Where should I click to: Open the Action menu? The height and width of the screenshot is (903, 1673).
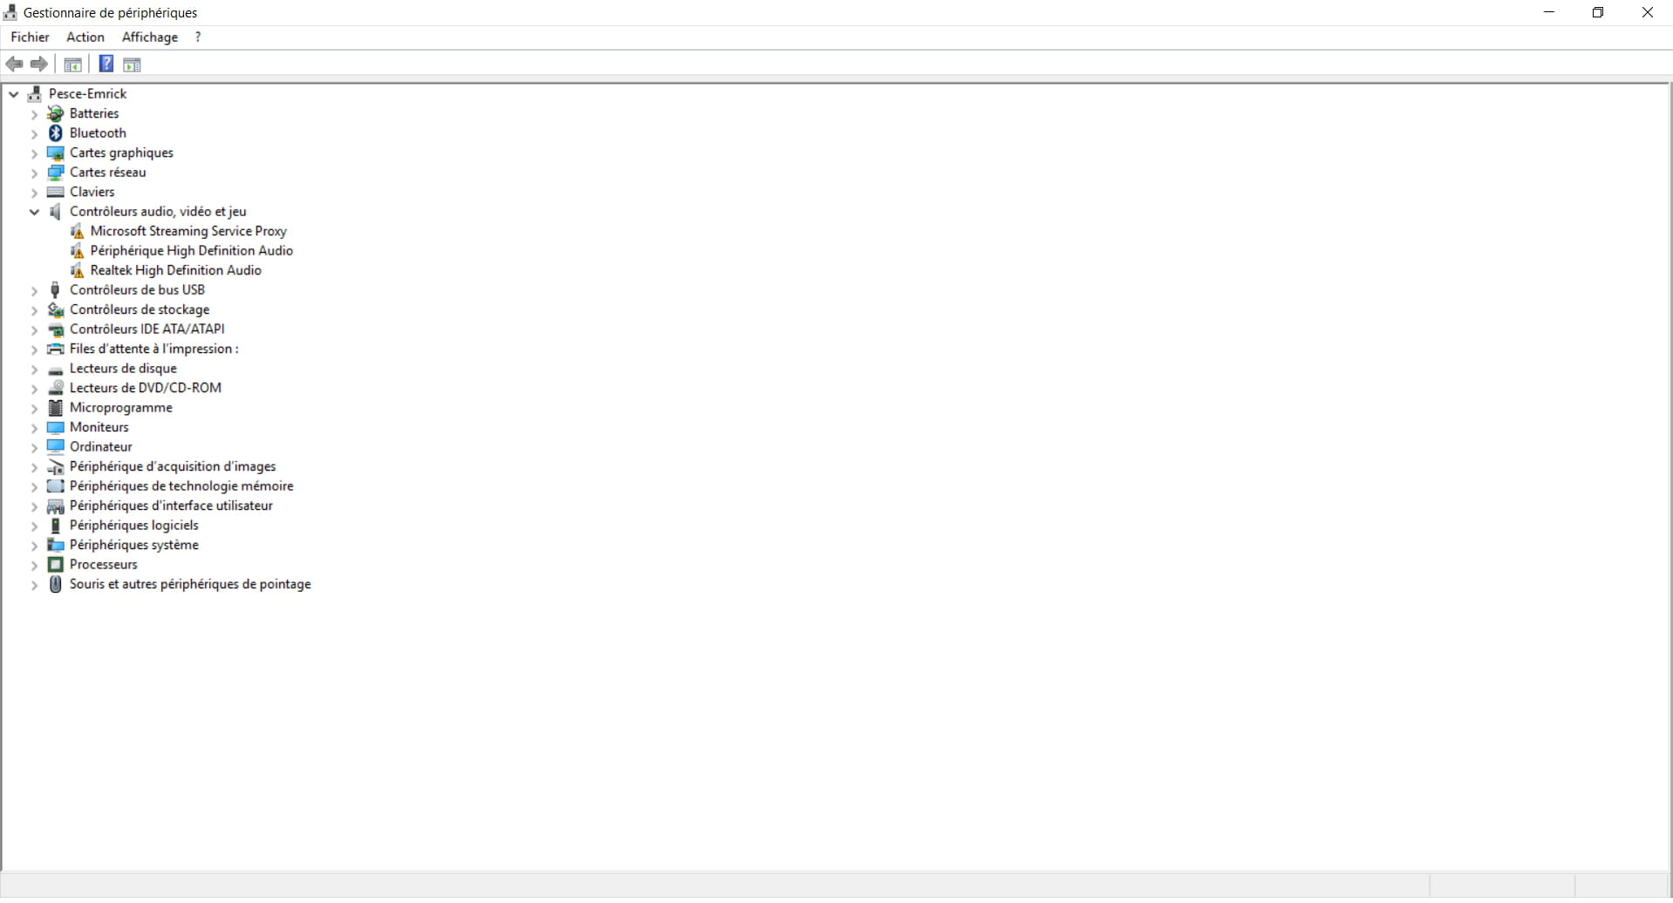point(85,37)
